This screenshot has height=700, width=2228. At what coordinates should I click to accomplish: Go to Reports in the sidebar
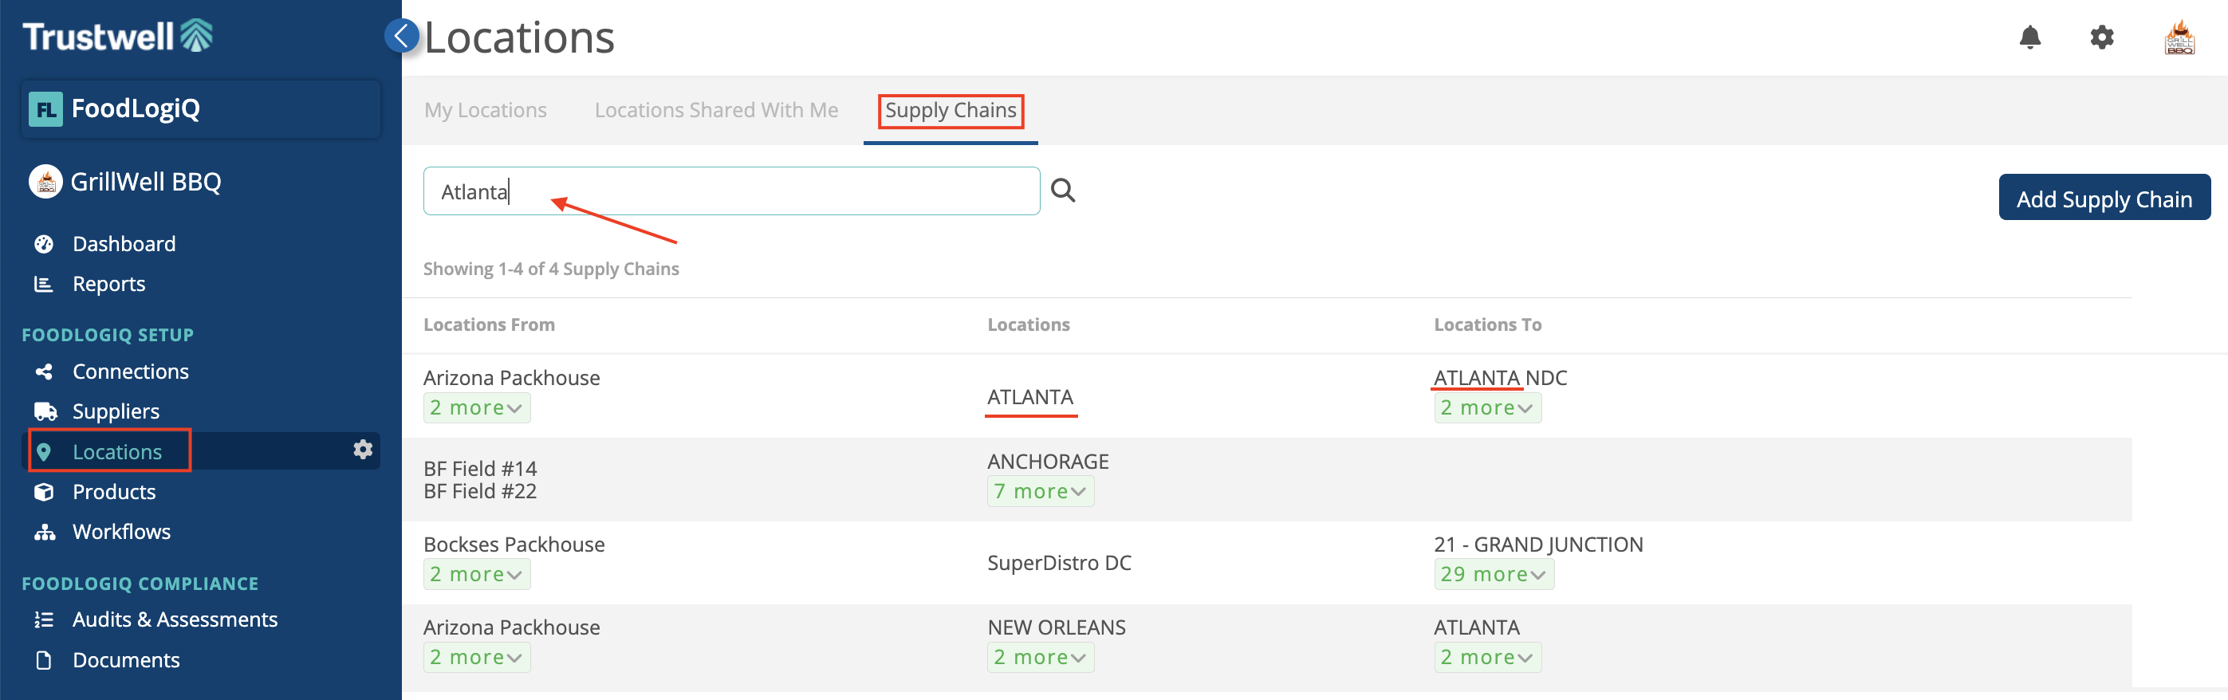[x=109, y=284]
